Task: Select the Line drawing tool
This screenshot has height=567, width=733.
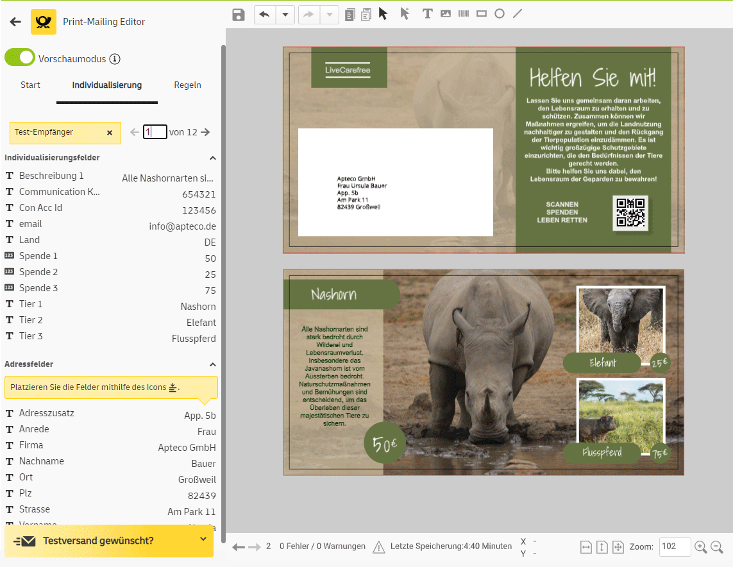Action: click(x=518, y=13)
